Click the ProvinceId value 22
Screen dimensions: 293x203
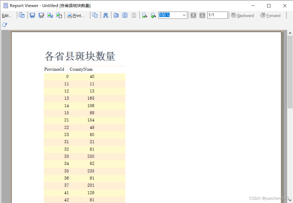click(67, 127)
